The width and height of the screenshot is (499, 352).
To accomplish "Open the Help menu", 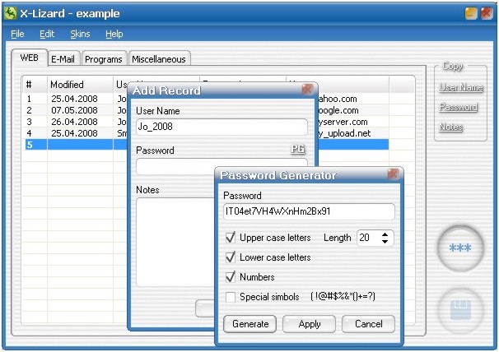I will pos(114,34).
